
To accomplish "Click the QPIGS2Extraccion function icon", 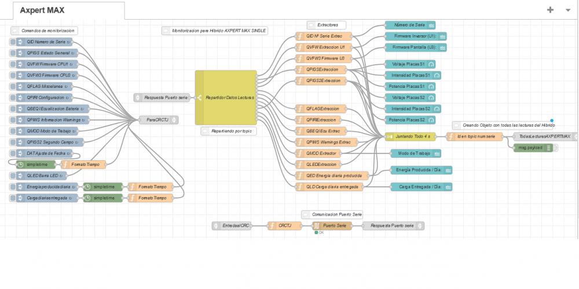I will pyautogui.click(x=300, y=81).
